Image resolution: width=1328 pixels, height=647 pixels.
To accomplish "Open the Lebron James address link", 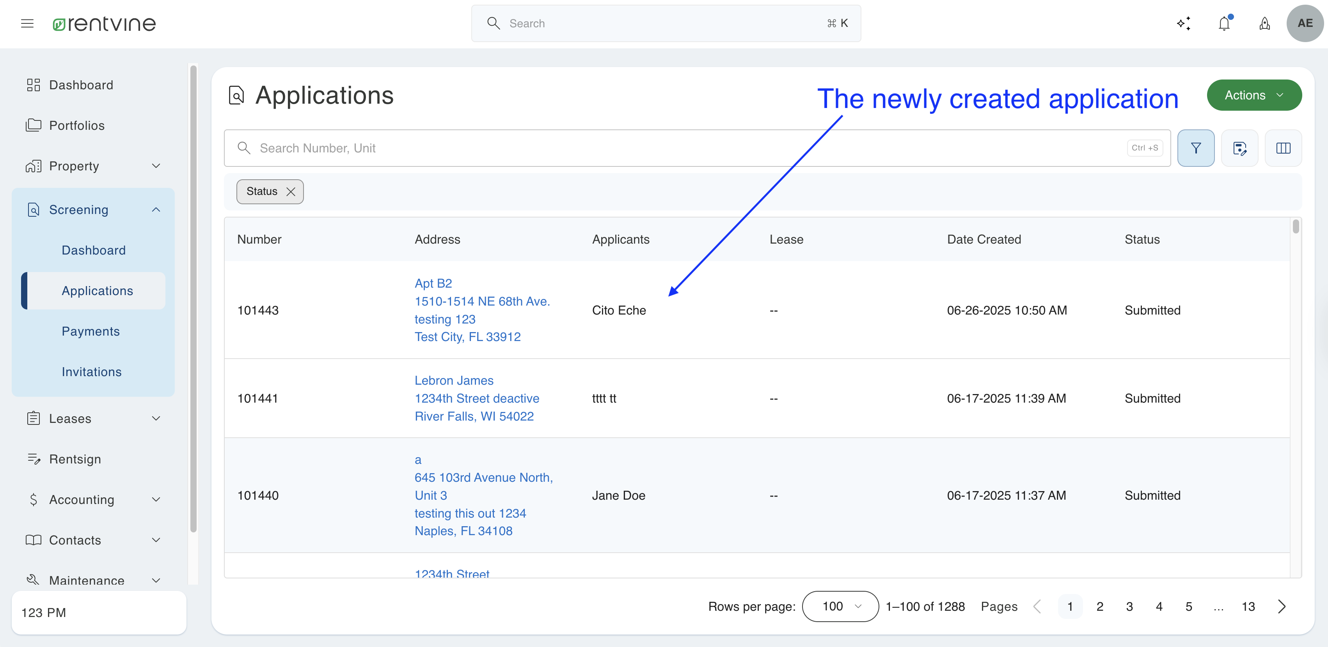I will tap(454, 381).
